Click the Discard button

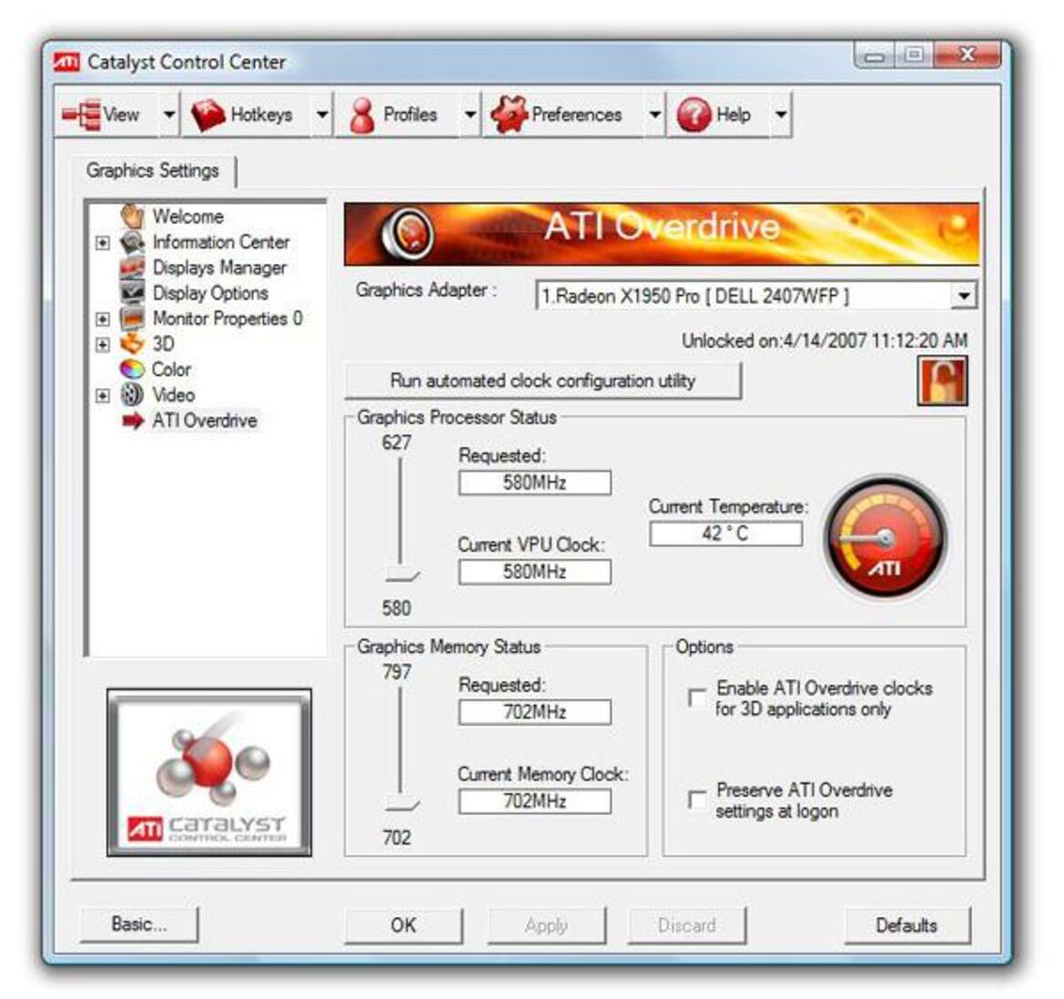pyautogui.click(x=686, y=925)
